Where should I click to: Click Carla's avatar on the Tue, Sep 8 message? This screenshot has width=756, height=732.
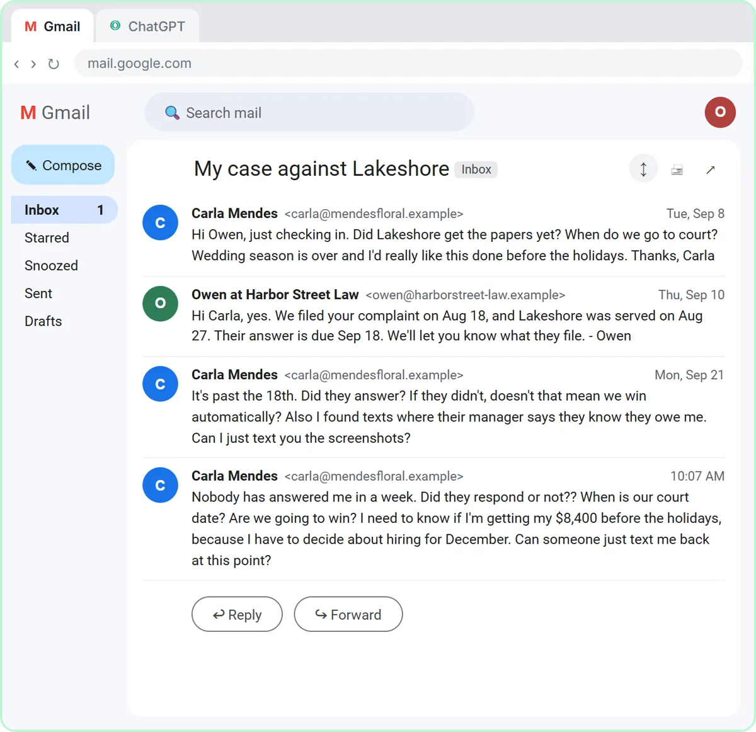pyautogui.click(x=160, y=222)
